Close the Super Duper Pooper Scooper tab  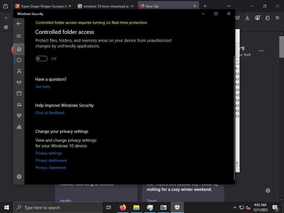pyautogui.click(x=70, y=6)
